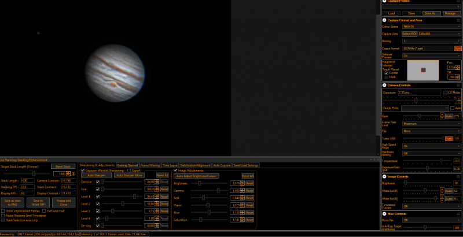Image resolution: width=463 pixels, height=237 pixels.
Task: Click the Saturation value spinner arrows
Action: click(x=242, y=220)
